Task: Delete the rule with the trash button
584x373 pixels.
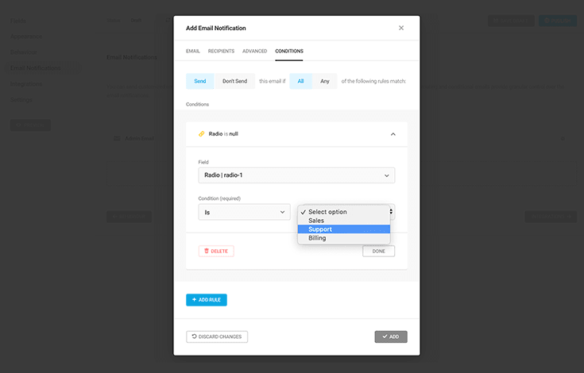Action: pos(216,251)
